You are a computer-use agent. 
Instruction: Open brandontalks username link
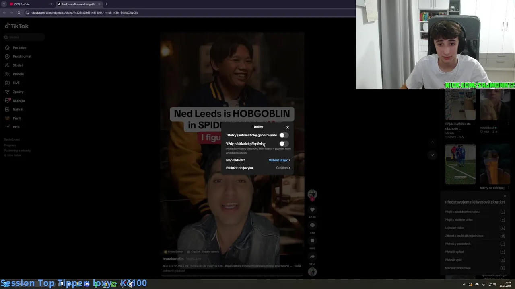click(173, 259)
